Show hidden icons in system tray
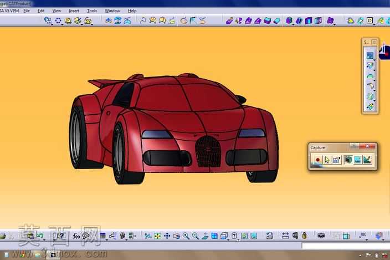The image size is (390, 260). tap(360, 255)
